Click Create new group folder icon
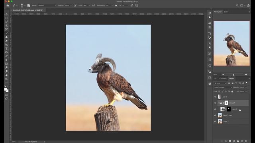Screen dimensions: 255x143 coord(238,141)
